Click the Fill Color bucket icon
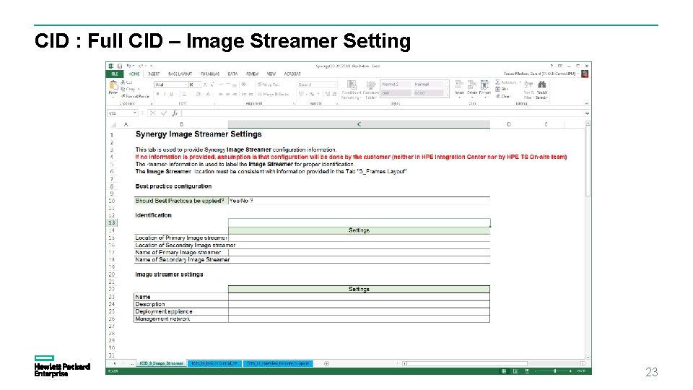Viewport: 693px width, 390px height. (x=198, y=94)
